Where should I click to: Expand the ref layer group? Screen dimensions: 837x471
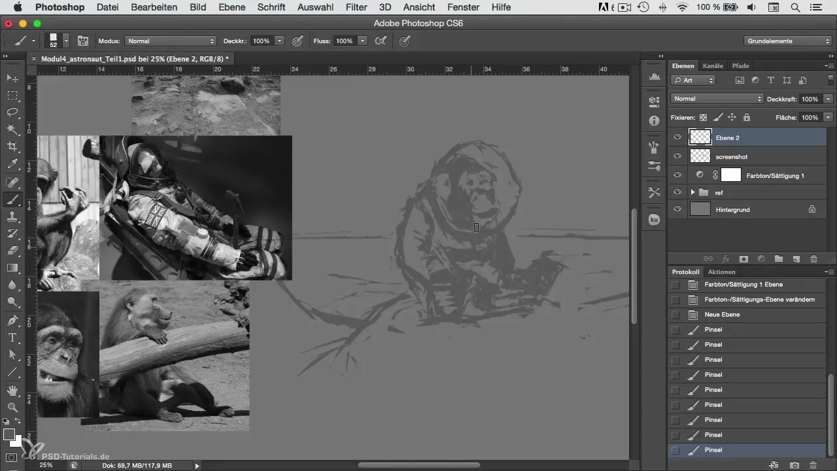693,192
